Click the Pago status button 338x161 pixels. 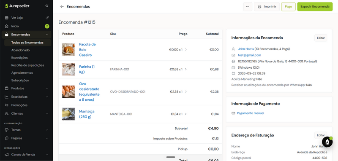(x=289, y=7)
